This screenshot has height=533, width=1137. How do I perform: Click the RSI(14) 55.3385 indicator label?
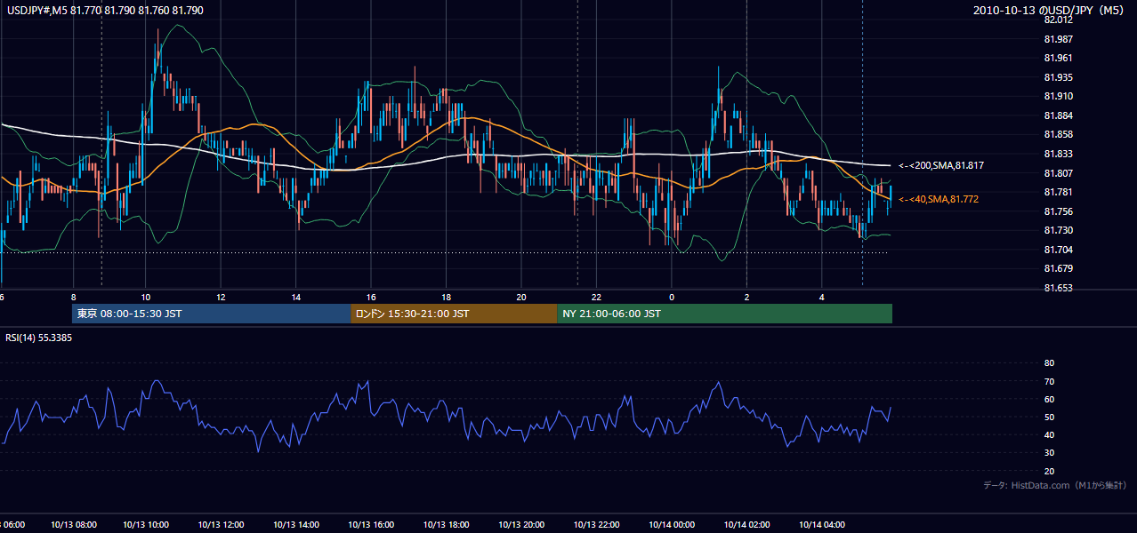[39, 338]
